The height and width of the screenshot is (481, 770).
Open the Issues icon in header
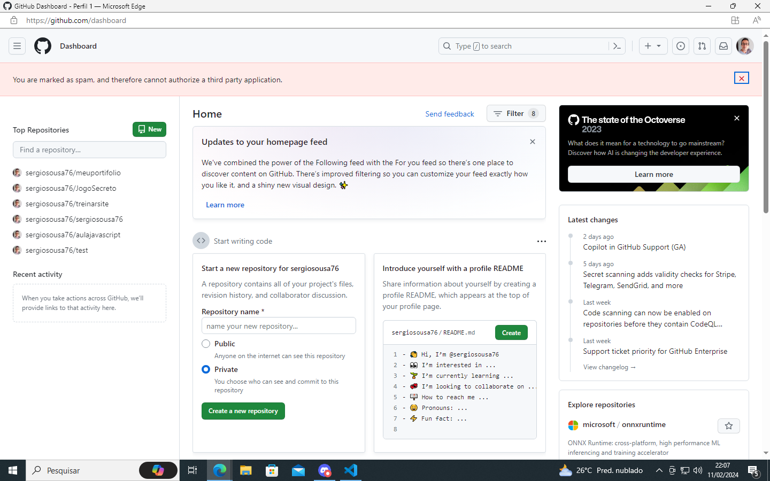pos(681,46)
